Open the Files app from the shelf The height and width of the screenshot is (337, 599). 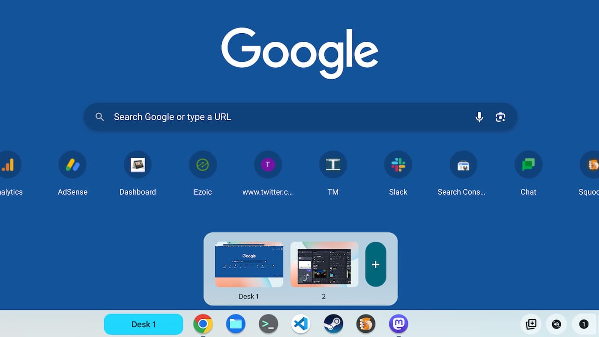tap(236, 324)
